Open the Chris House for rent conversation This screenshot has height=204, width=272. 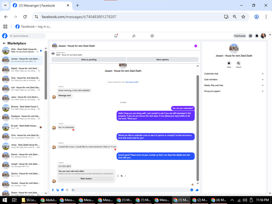[22, 137]
